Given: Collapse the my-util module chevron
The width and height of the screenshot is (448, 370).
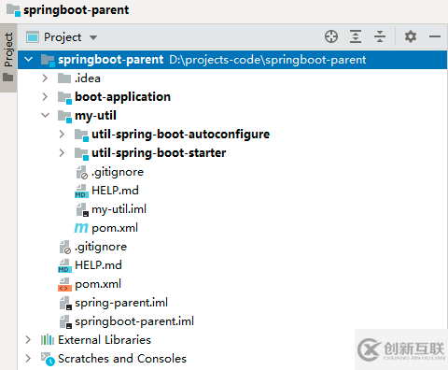Looking at the screenshot, I should (46, 115).
